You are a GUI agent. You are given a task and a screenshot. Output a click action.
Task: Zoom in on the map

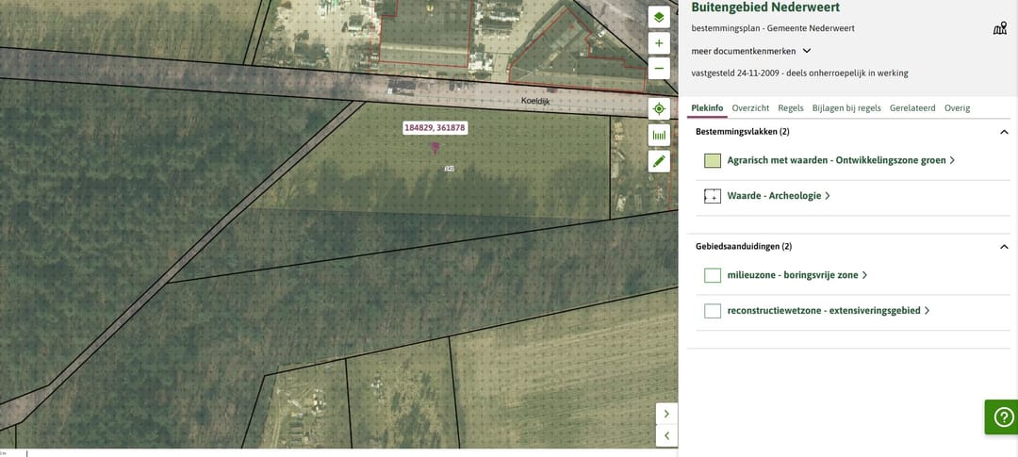(659, 43)
